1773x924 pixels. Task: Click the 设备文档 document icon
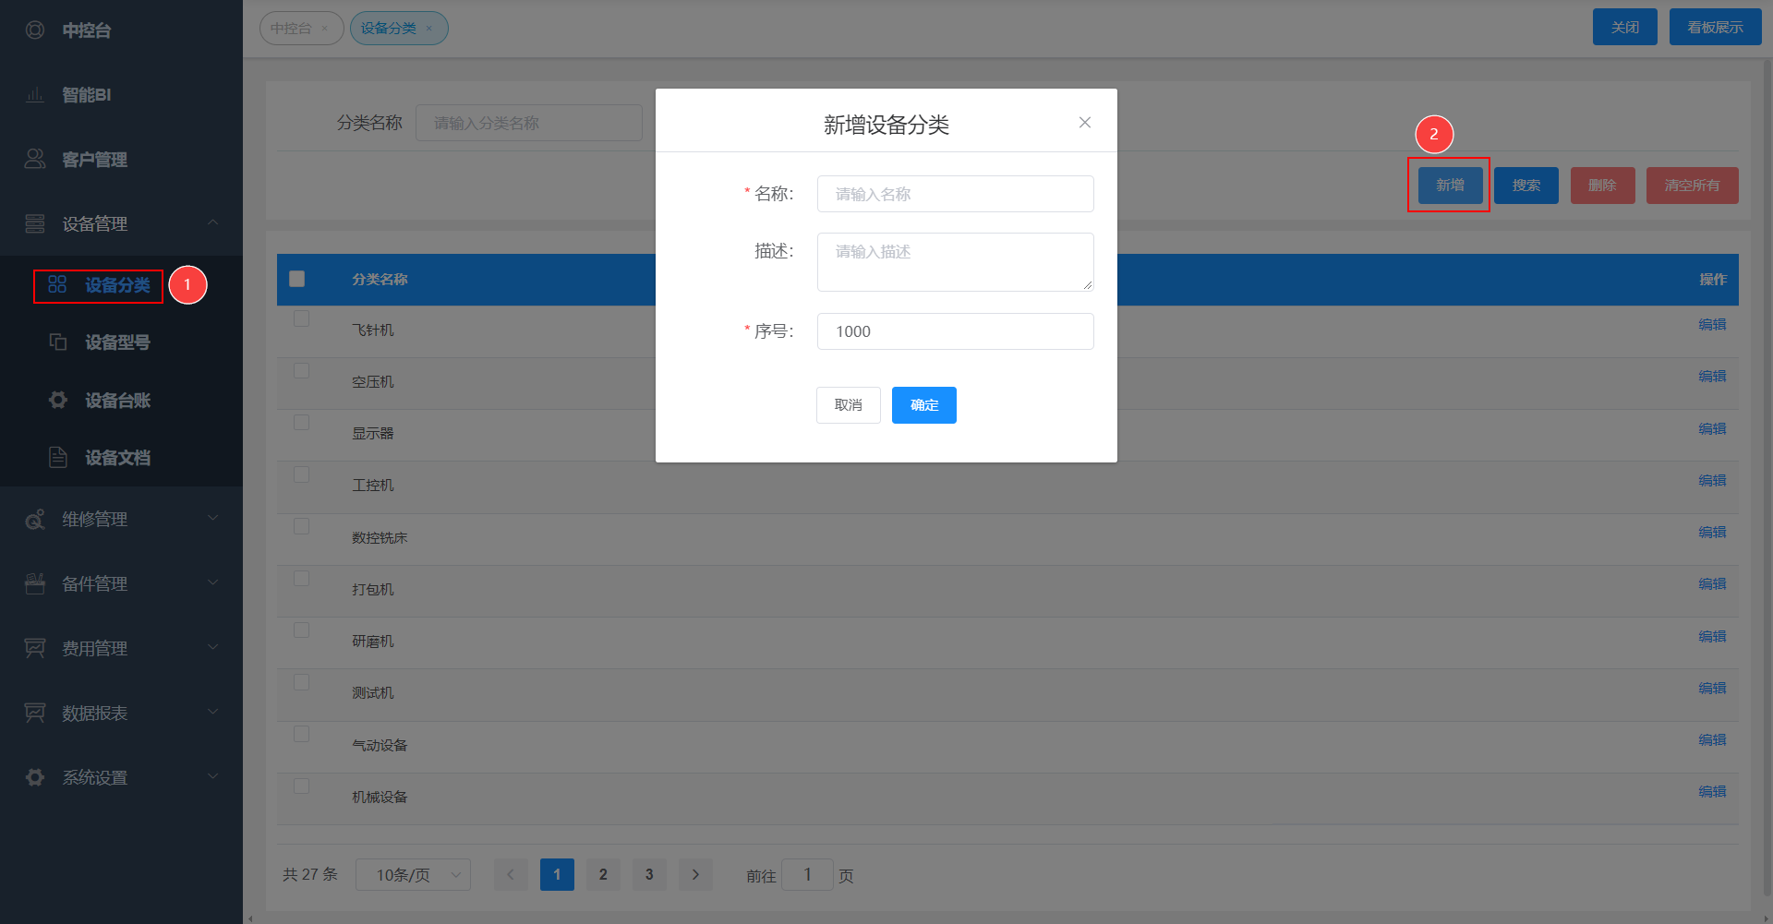click(58, 458)
